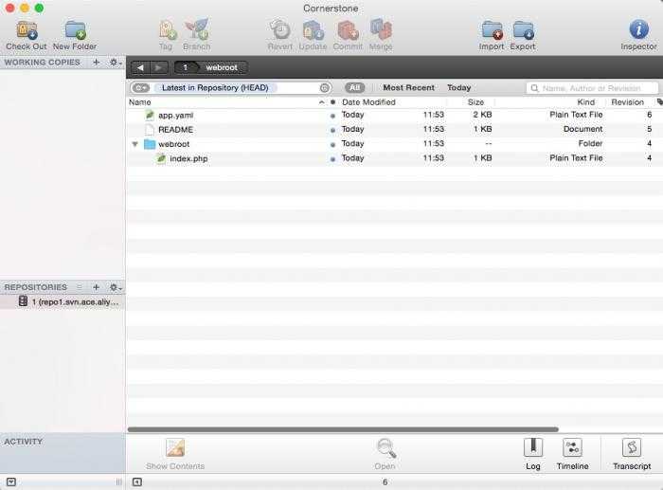Screen dimensions: 663x490
Task: Click the Commit toolbar icon
Action: click(348, 30)
